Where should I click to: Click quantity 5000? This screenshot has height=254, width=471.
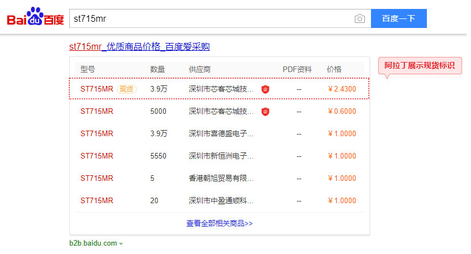click(x=158, y=112)
